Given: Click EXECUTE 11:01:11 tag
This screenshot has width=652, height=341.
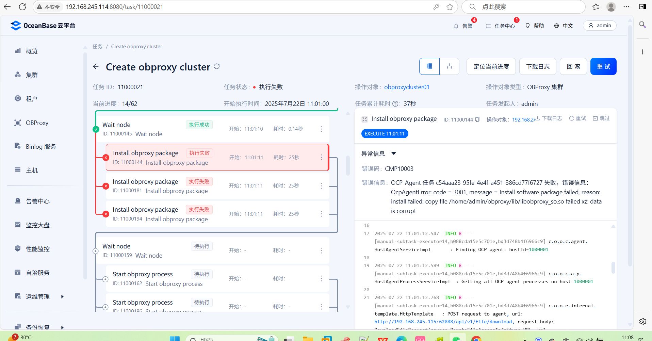Looking at the screenshot, I should [x=385, y=134].
